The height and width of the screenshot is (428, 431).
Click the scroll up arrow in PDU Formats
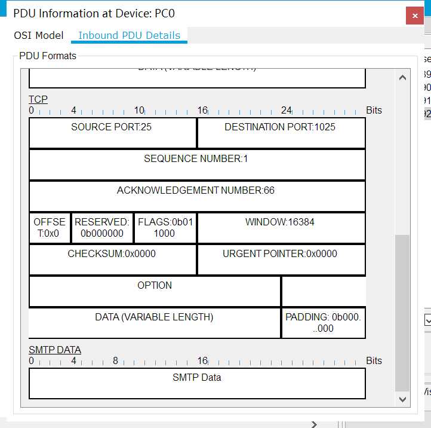click(402, 78)
